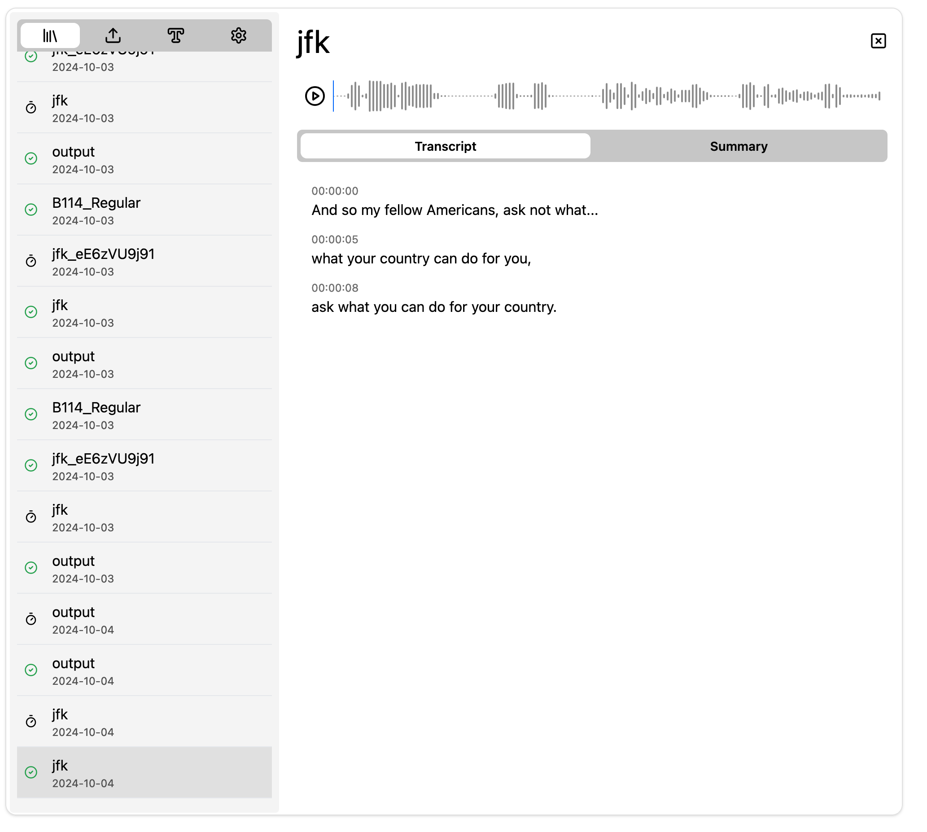927x832 pixels.
Task: Close the jfk transcript panel
Action: tap(878, 41)
